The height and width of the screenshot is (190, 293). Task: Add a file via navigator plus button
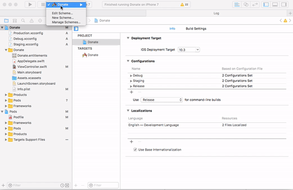[x=3, y=185]
